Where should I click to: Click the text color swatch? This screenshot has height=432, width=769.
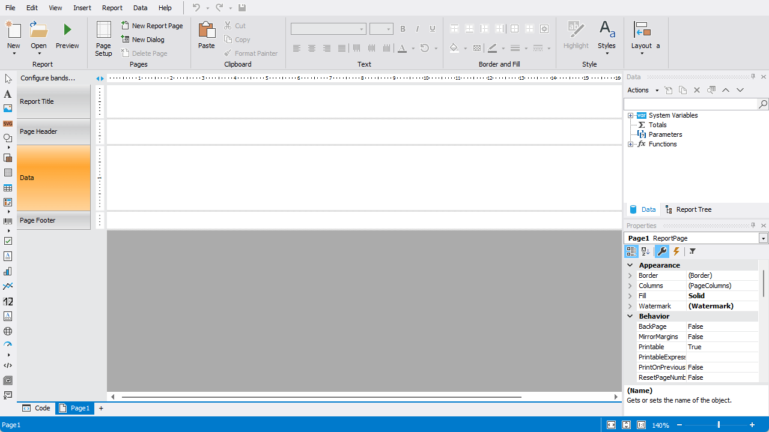[403, 48]
